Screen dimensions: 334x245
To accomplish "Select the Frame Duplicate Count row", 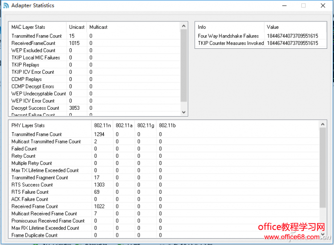I will 164,235.
